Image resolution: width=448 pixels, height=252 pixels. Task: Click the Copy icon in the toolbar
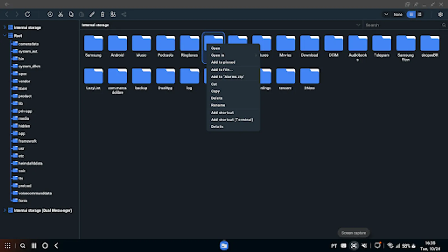71,14
